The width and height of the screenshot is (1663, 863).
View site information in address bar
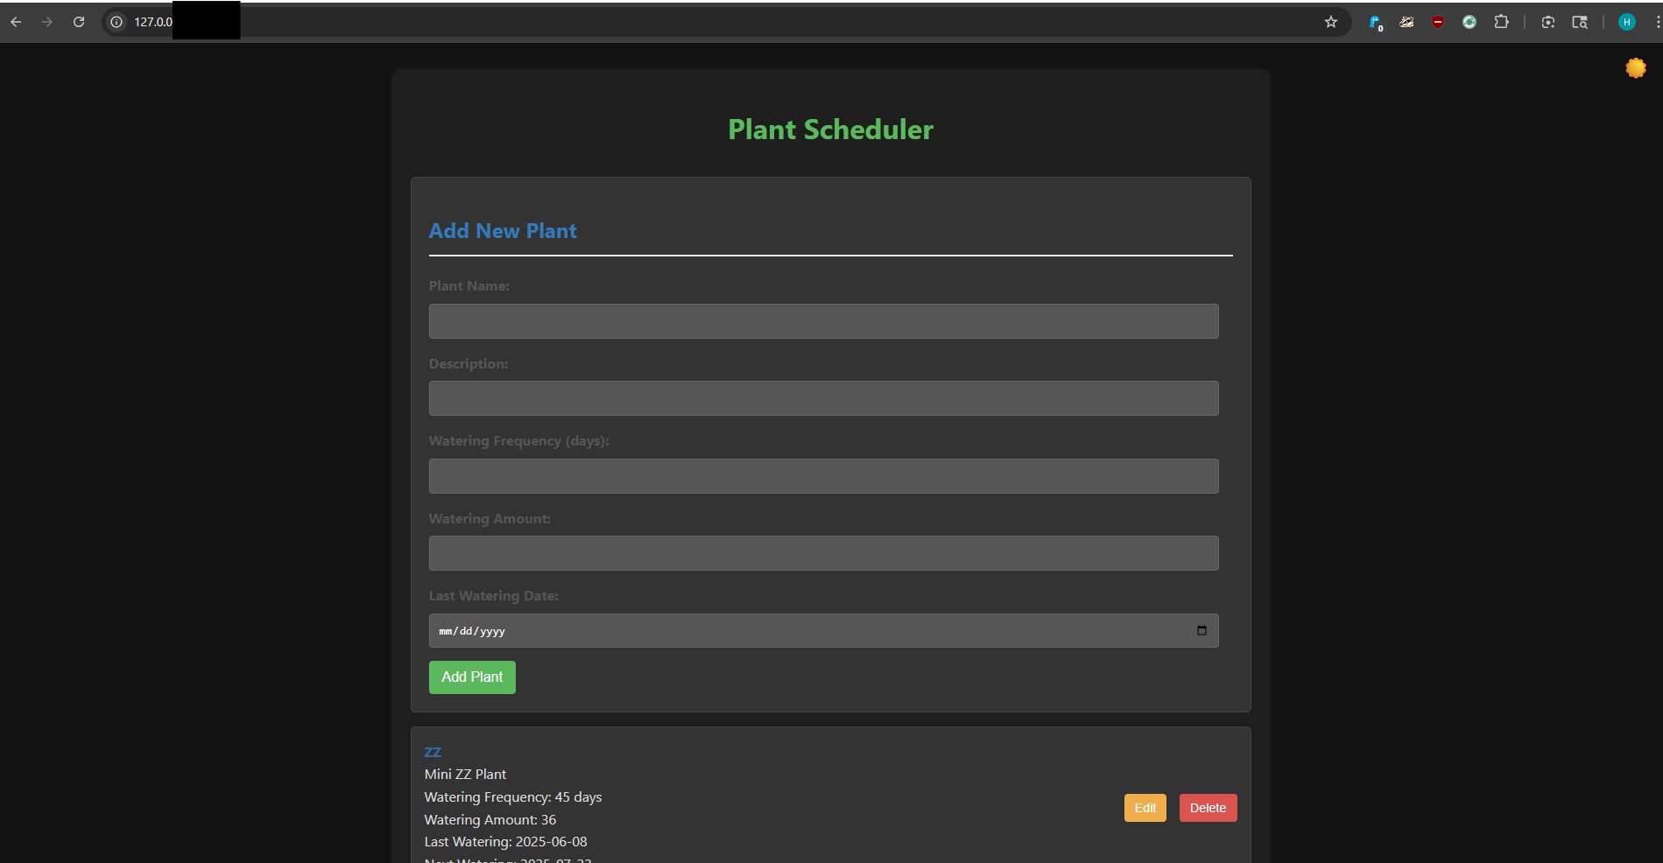(116, 22)
